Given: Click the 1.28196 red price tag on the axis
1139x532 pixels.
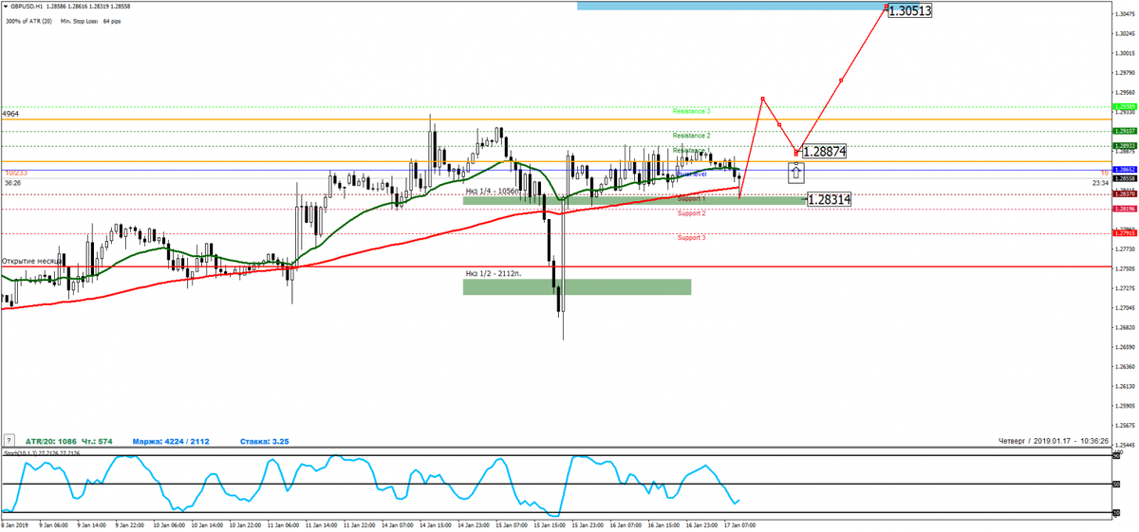Looking at the screenshot, I should pos(1125,208).
